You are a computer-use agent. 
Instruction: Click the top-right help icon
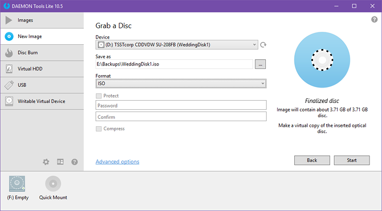pyautogui.click(x=374, y=19)
